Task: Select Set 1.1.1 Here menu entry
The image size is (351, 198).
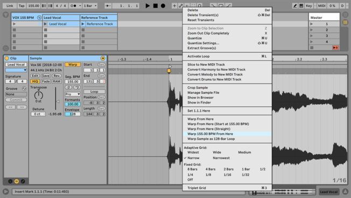Action: click(x=227, y=111)
